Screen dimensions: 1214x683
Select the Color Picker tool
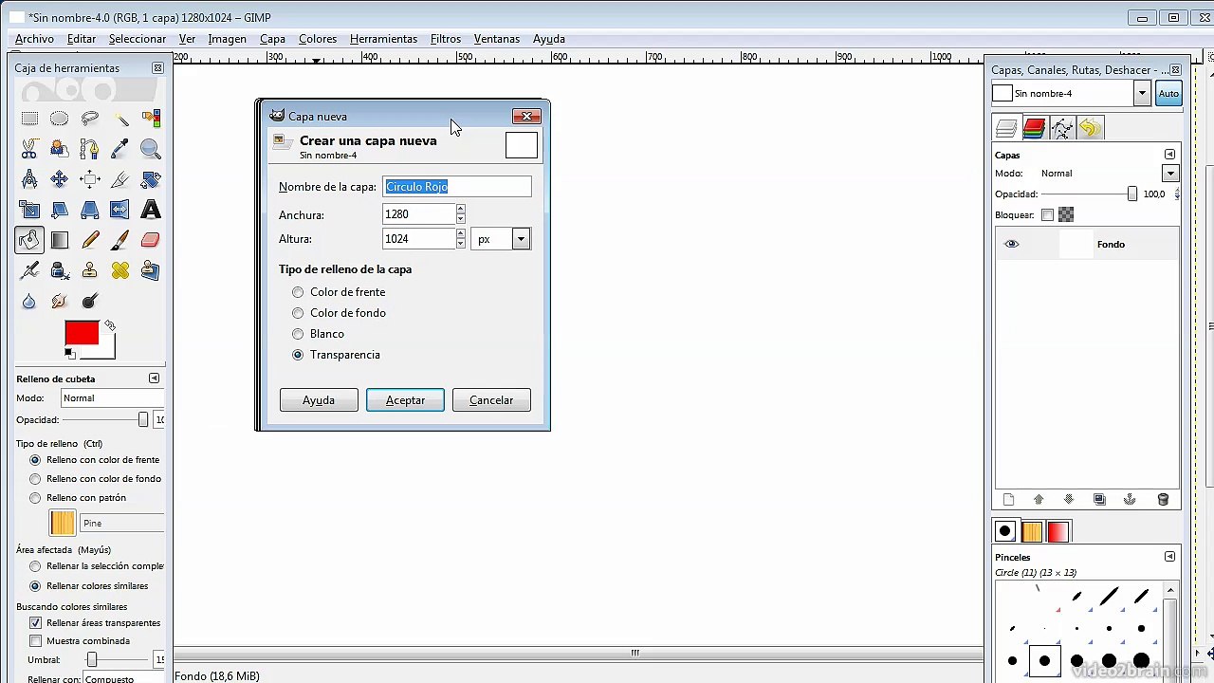(x=120, y=149)
